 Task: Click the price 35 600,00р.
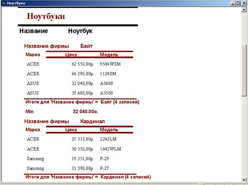83,93
